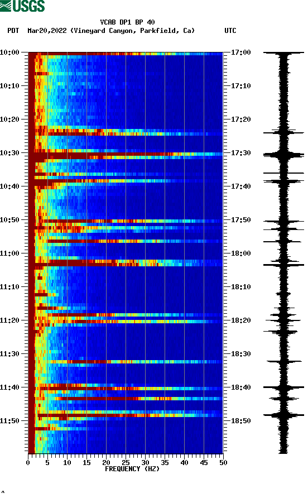Click the '50' frequency axis label

coord(223,463)
